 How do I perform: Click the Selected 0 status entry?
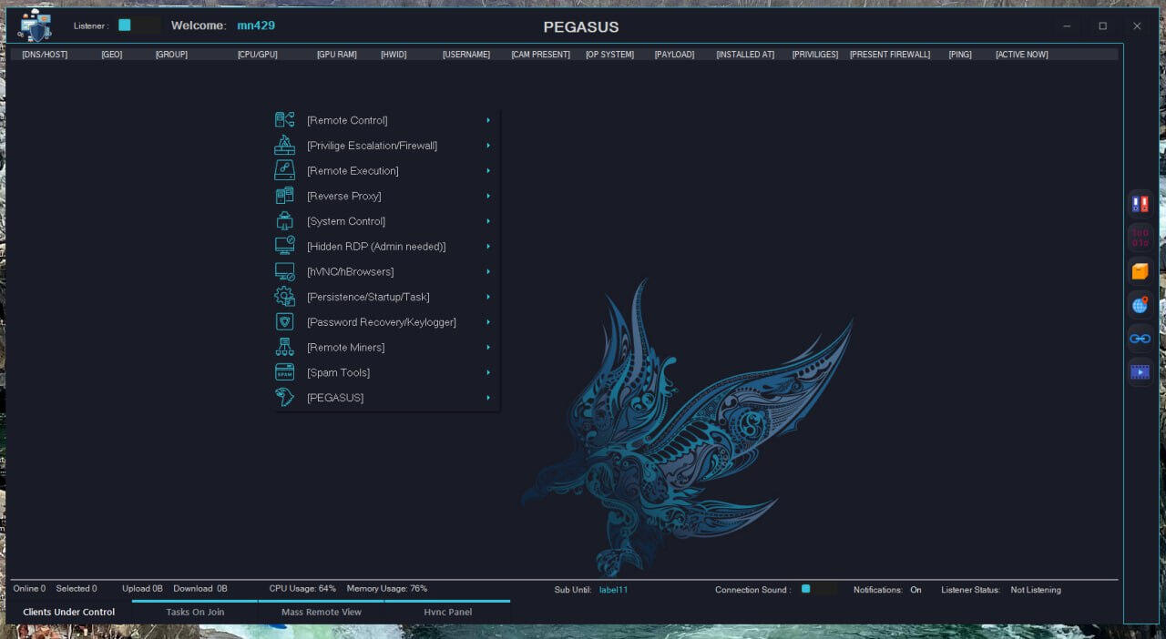click(77, 589)
